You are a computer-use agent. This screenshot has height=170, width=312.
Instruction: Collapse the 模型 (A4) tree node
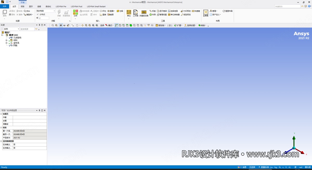tap(2, 35)
